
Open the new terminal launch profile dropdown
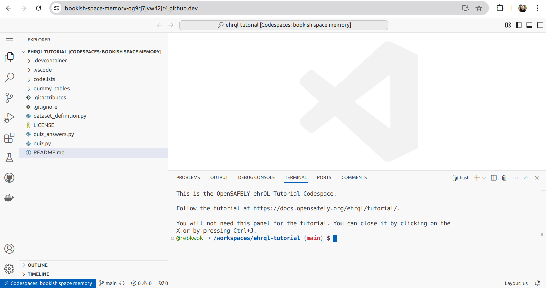[484, 178]
